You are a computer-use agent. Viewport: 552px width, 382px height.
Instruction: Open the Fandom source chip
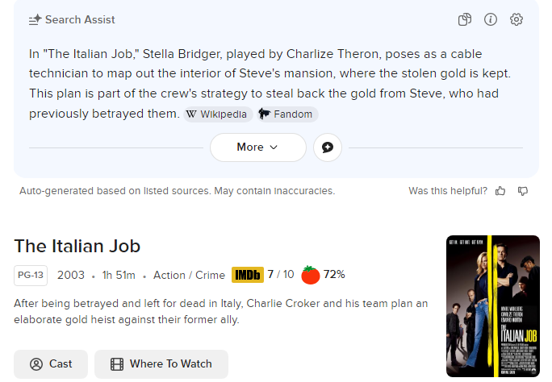coord(287,114)
